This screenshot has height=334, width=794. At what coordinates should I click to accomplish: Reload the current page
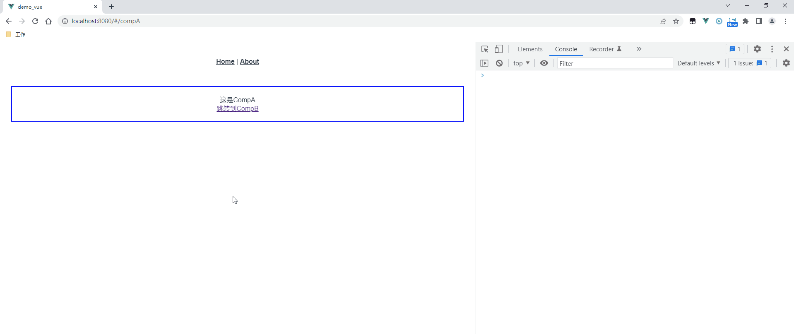(x=35, y=21)
